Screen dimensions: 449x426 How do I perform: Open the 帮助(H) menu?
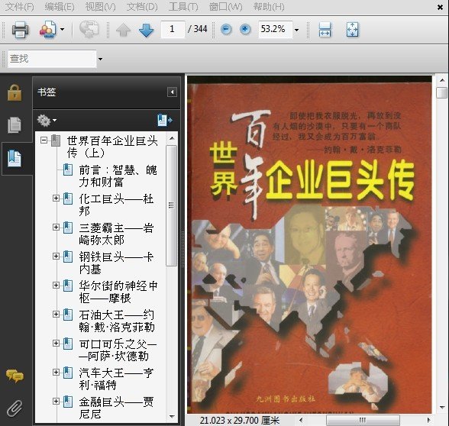tap(269, 7)
